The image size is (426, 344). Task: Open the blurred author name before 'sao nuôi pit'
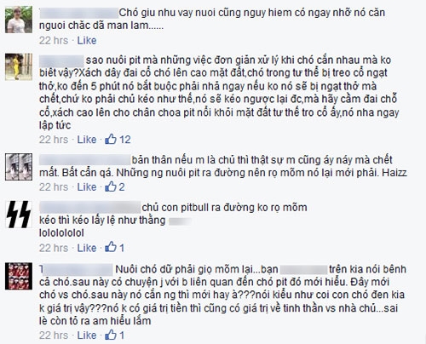click(x=61, y=60)
